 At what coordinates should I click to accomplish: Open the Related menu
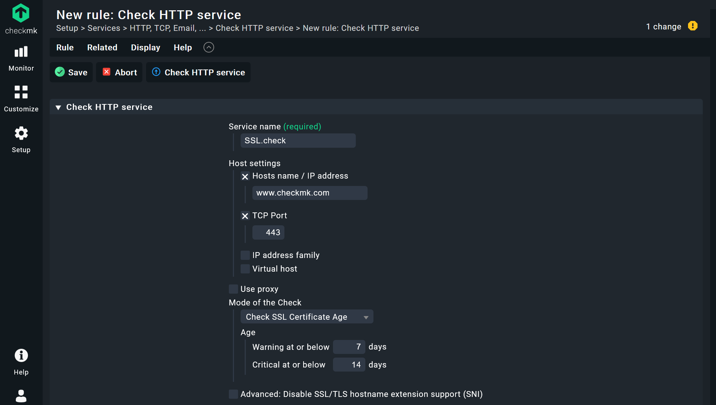102,47
